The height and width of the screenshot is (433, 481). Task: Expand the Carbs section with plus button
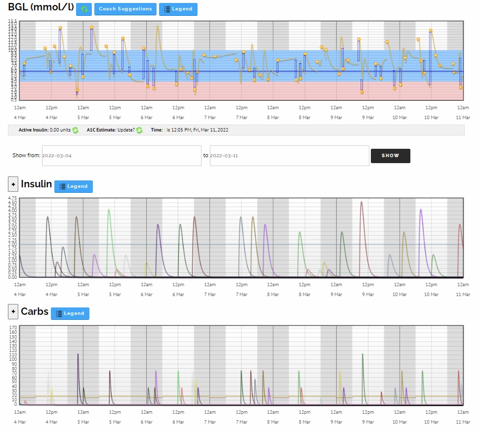click(x=13, y=312)
